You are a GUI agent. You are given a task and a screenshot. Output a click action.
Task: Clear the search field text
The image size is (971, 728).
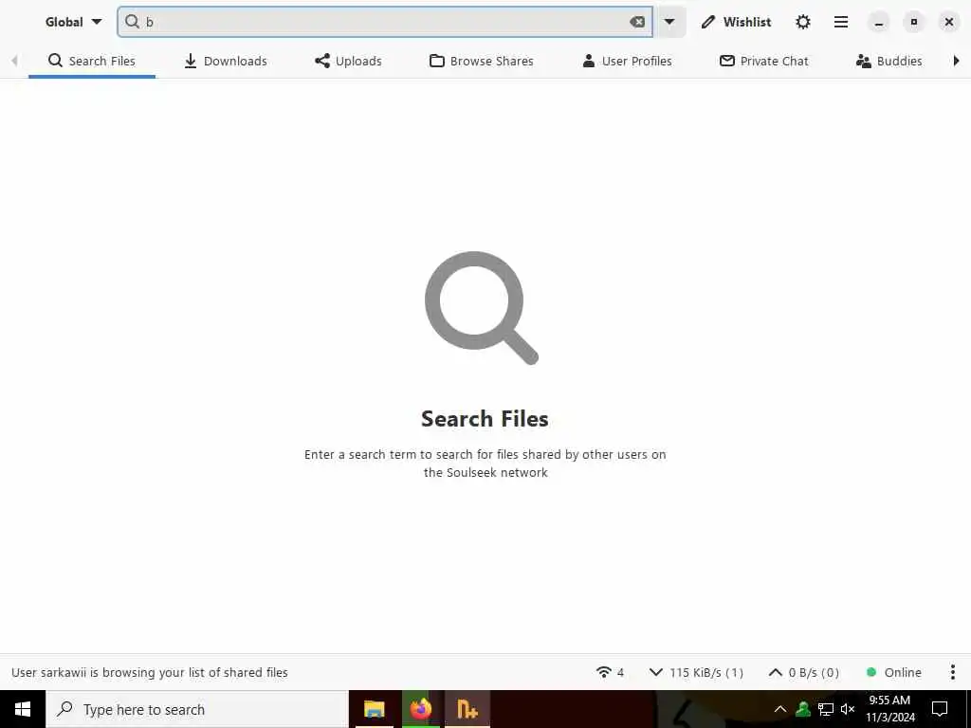click(x=637, y=22)
